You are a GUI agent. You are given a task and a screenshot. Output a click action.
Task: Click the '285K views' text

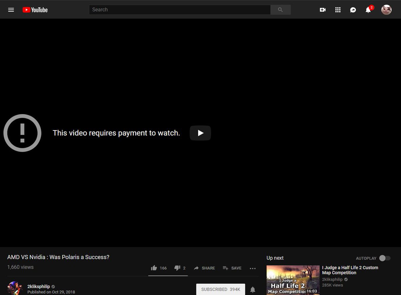tap(332, 285)
